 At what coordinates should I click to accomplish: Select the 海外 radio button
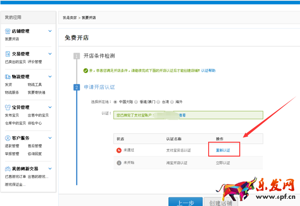173,102
